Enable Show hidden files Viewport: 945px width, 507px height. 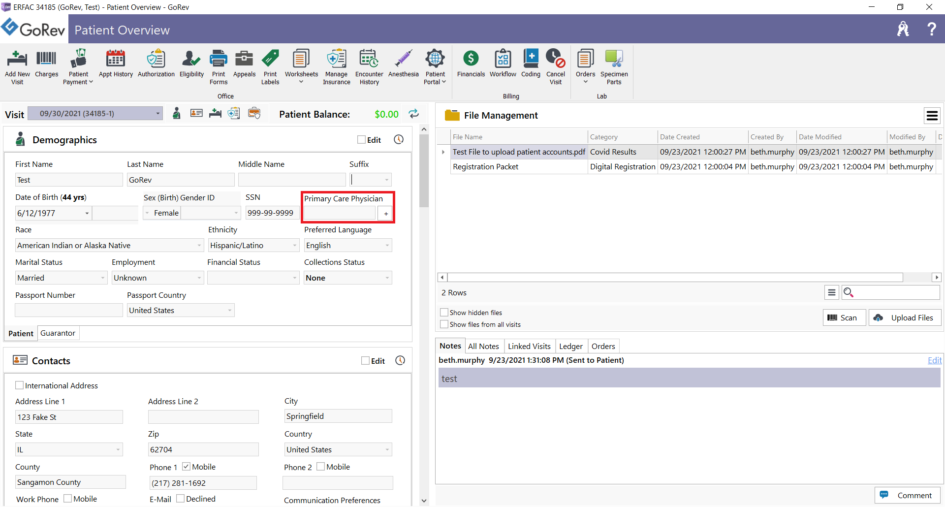444,312
